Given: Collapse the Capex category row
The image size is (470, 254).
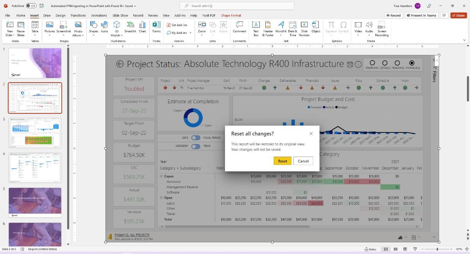Looking at the screenshot, I should click(161, 176).
